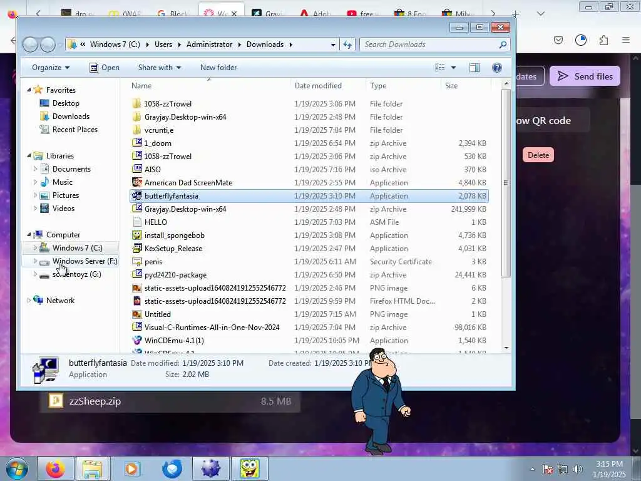Screen dimensions: 641x481
Task: Select the butterflyfantasia application icon
Action: (136, 195)
